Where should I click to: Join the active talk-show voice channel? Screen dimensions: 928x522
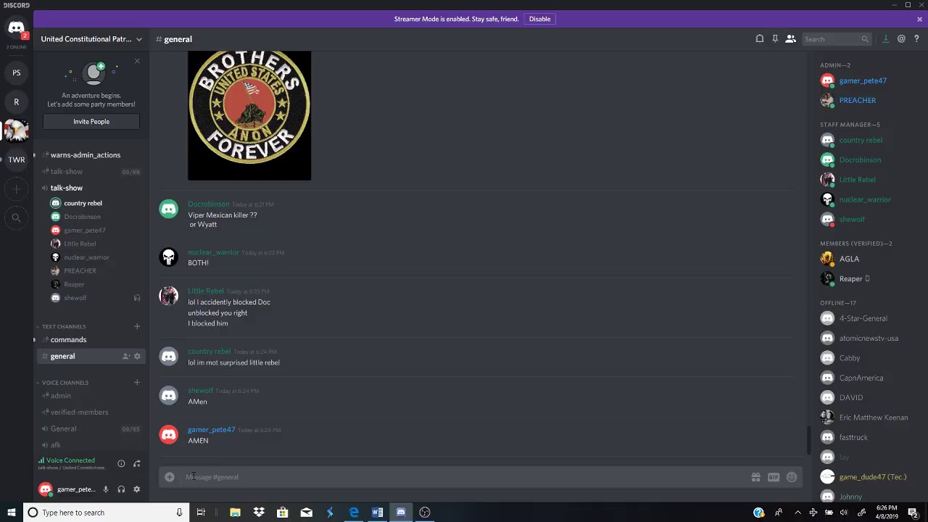point(67,188)
